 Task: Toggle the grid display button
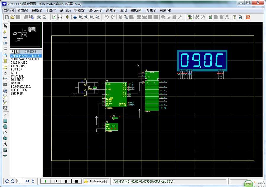pyautogui.click(x=60, y=17)
